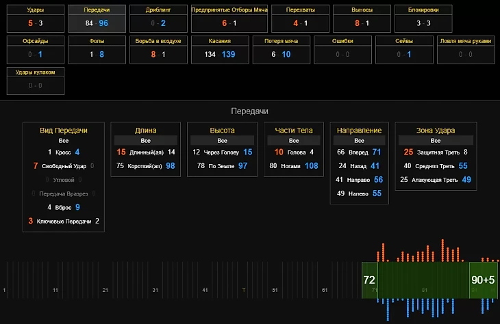Select the Борьба в воздухе tab

[x=159, y=49]
